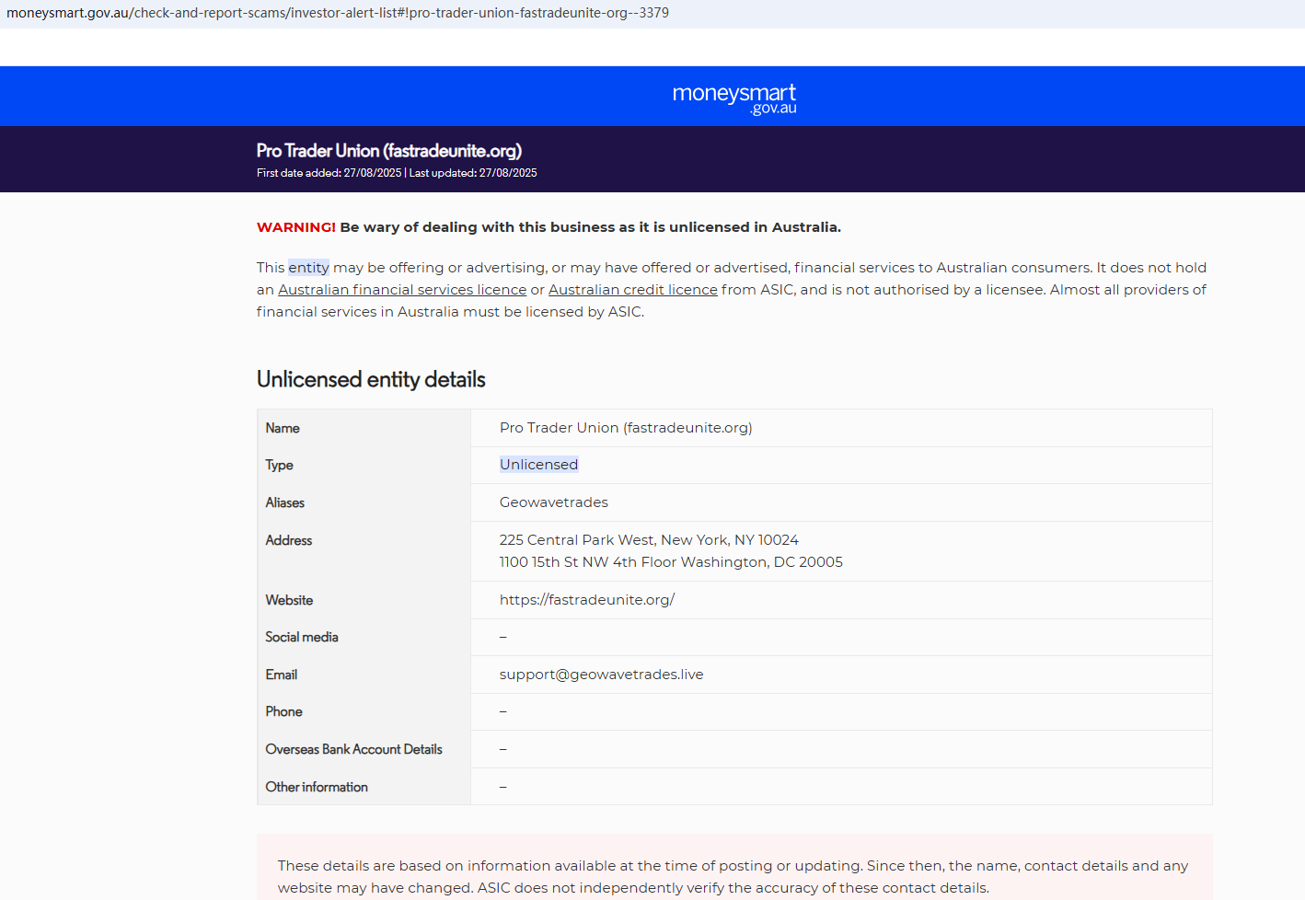Select the Address row label
1305x900 pixels.
(x=289, y=540)
